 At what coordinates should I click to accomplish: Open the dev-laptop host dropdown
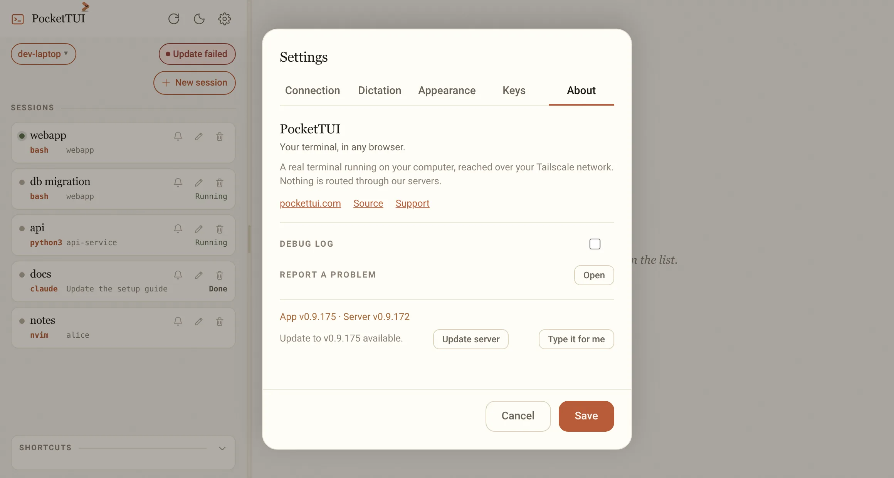43,54
